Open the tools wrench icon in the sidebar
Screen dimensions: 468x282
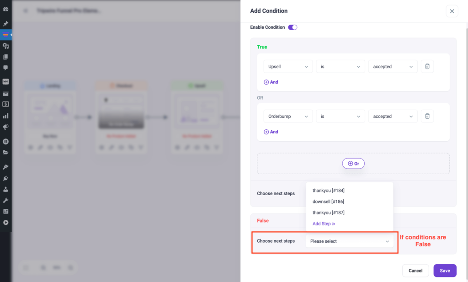pyautogui.click(x=6, y=200)
